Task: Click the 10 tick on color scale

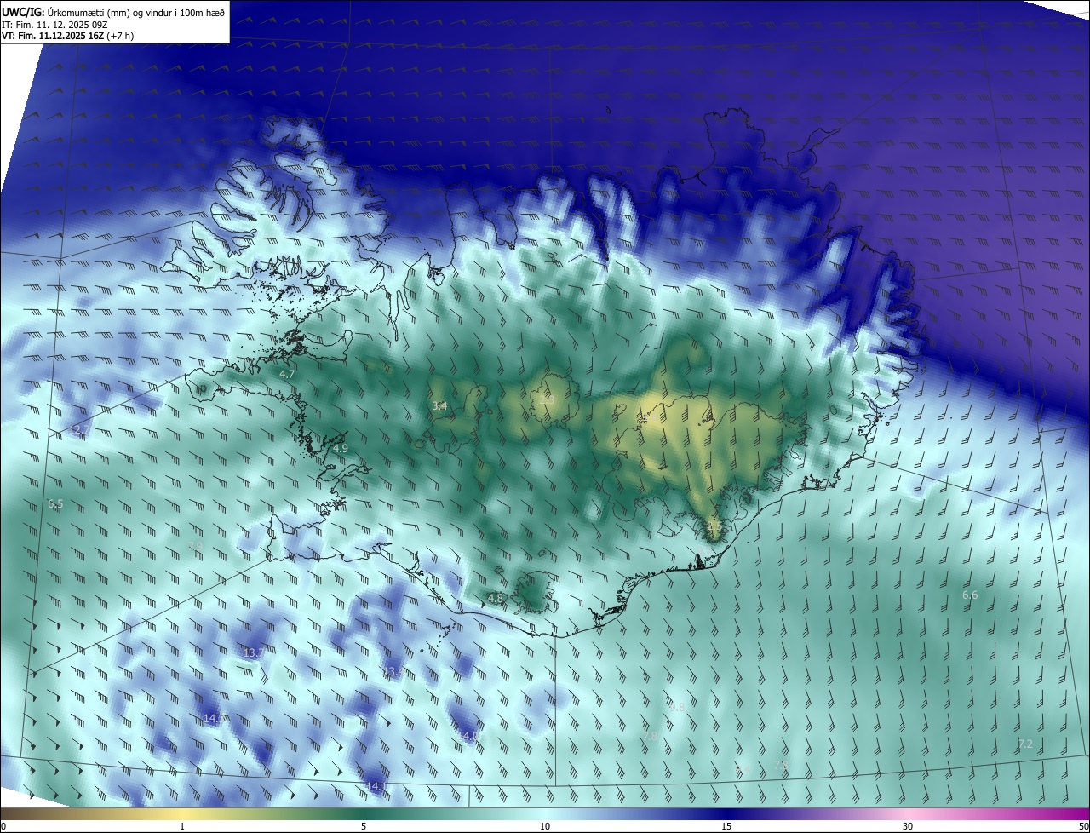Action: tap(545, 826)
